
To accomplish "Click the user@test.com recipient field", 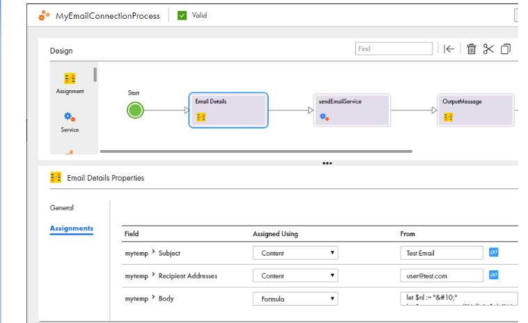I will 442,276.
